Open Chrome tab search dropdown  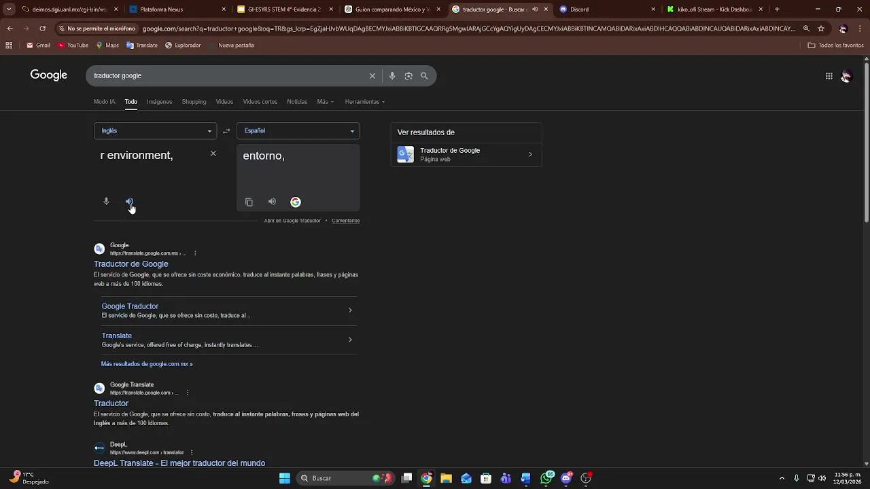[x=9, y=10]
